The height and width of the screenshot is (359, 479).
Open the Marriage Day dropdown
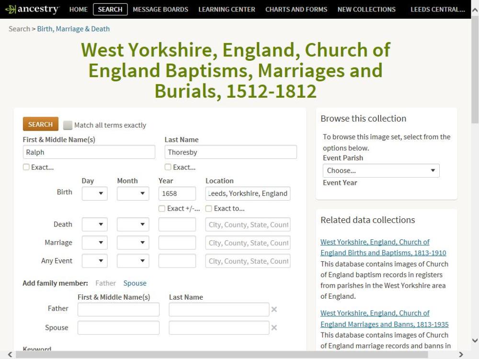(x=94, y=243)
